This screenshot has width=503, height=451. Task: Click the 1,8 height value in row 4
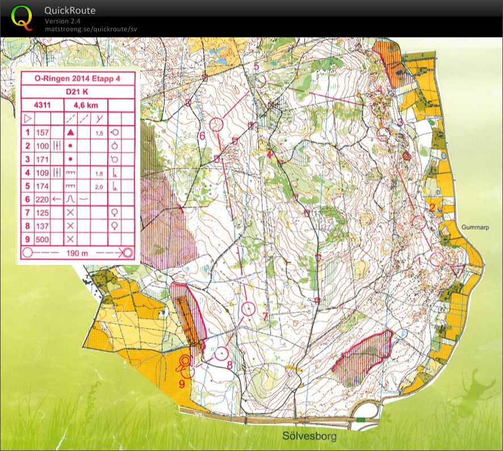(x=99, y=174)
